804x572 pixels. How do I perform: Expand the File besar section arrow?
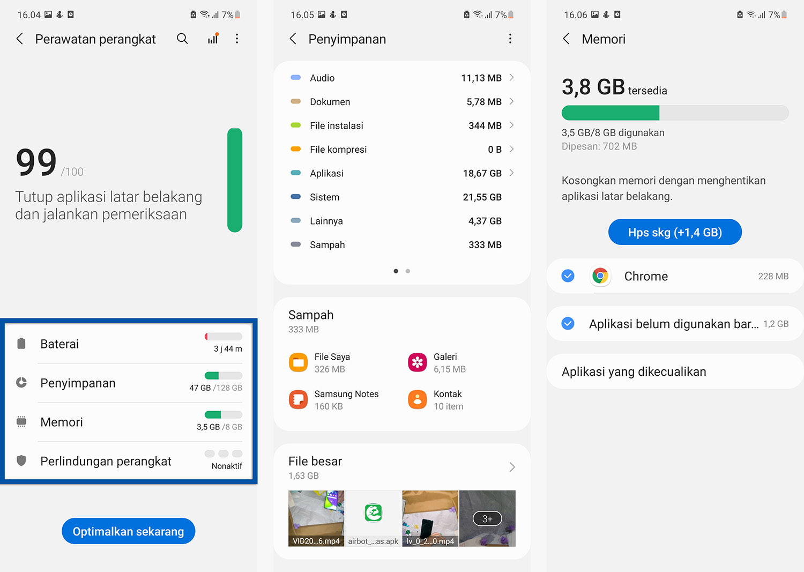[511, 467]
